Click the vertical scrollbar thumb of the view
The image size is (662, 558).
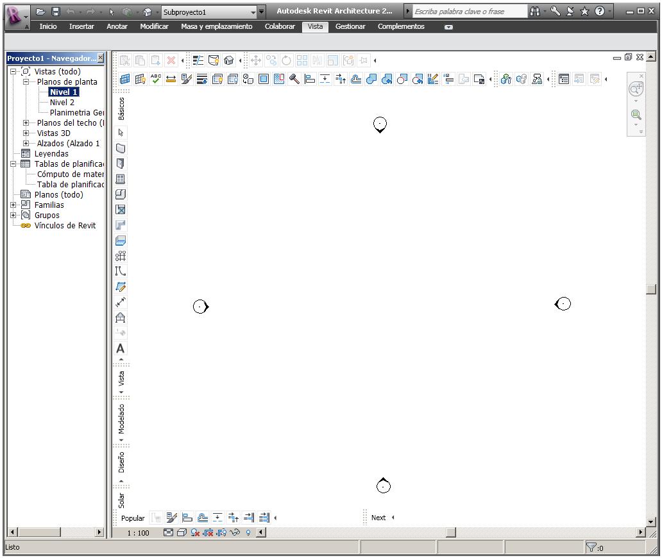[x=652, y=289]
